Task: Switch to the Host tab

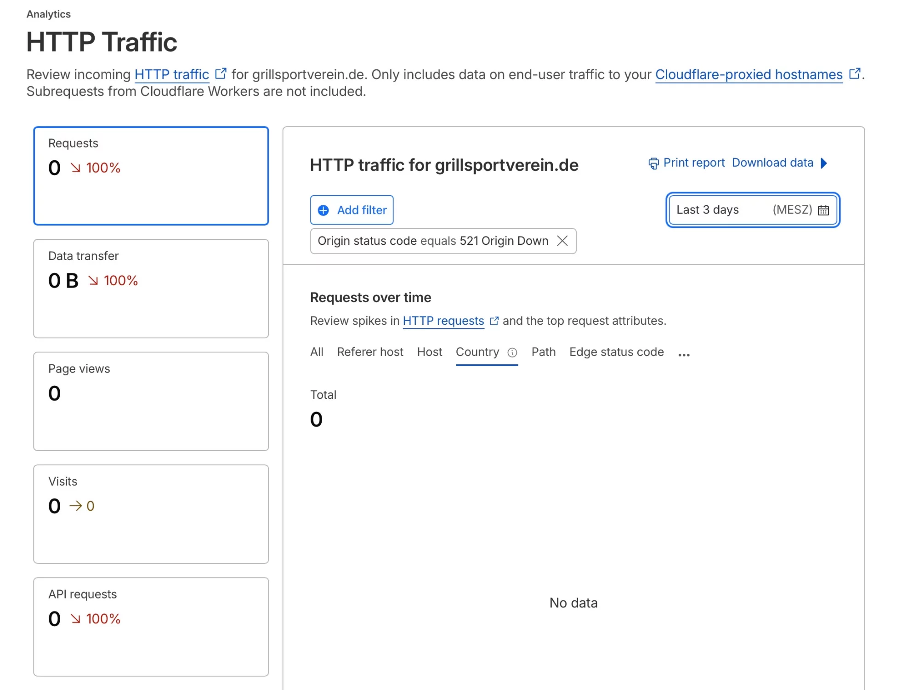Action: [x=430, y=352]
